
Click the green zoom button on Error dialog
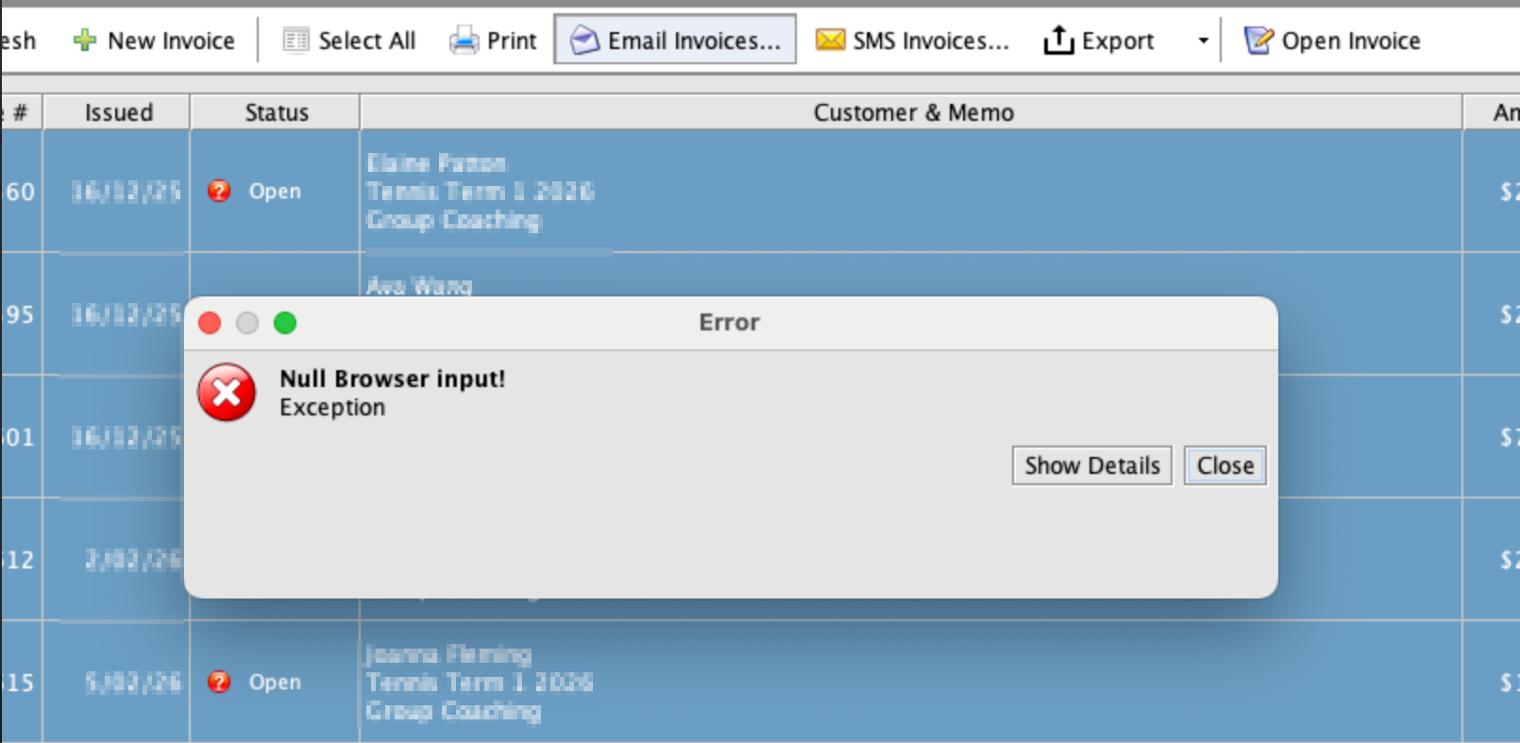[285, 323]
